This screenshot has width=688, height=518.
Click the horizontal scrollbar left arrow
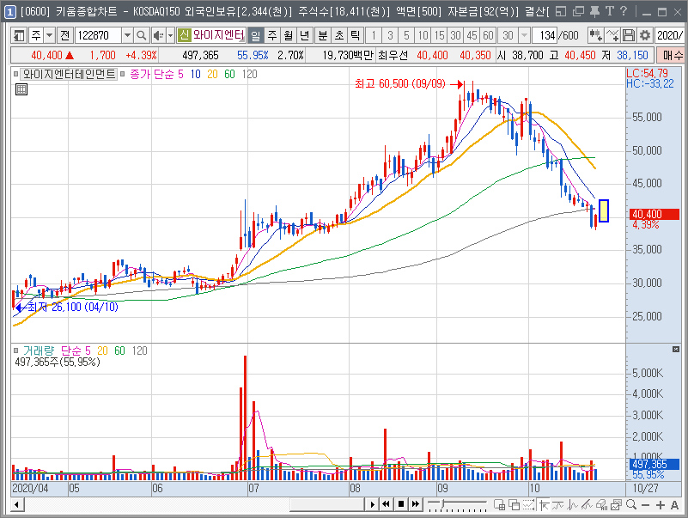coord(16,504)
